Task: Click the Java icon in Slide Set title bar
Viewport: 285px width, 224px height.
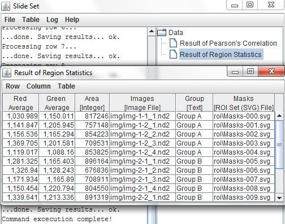Action: click(6, 6)
